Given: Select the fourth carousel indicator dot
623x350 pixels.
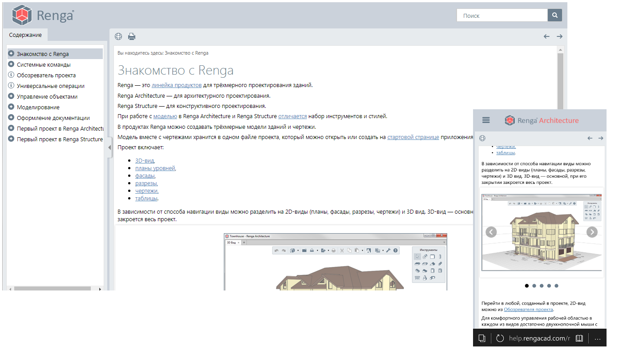Looking at the screenshot, I should click(x=549, y=286).
